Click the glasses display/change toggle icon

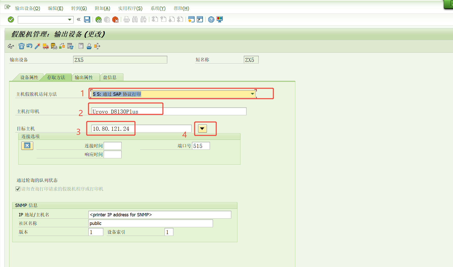pos(11,46)
